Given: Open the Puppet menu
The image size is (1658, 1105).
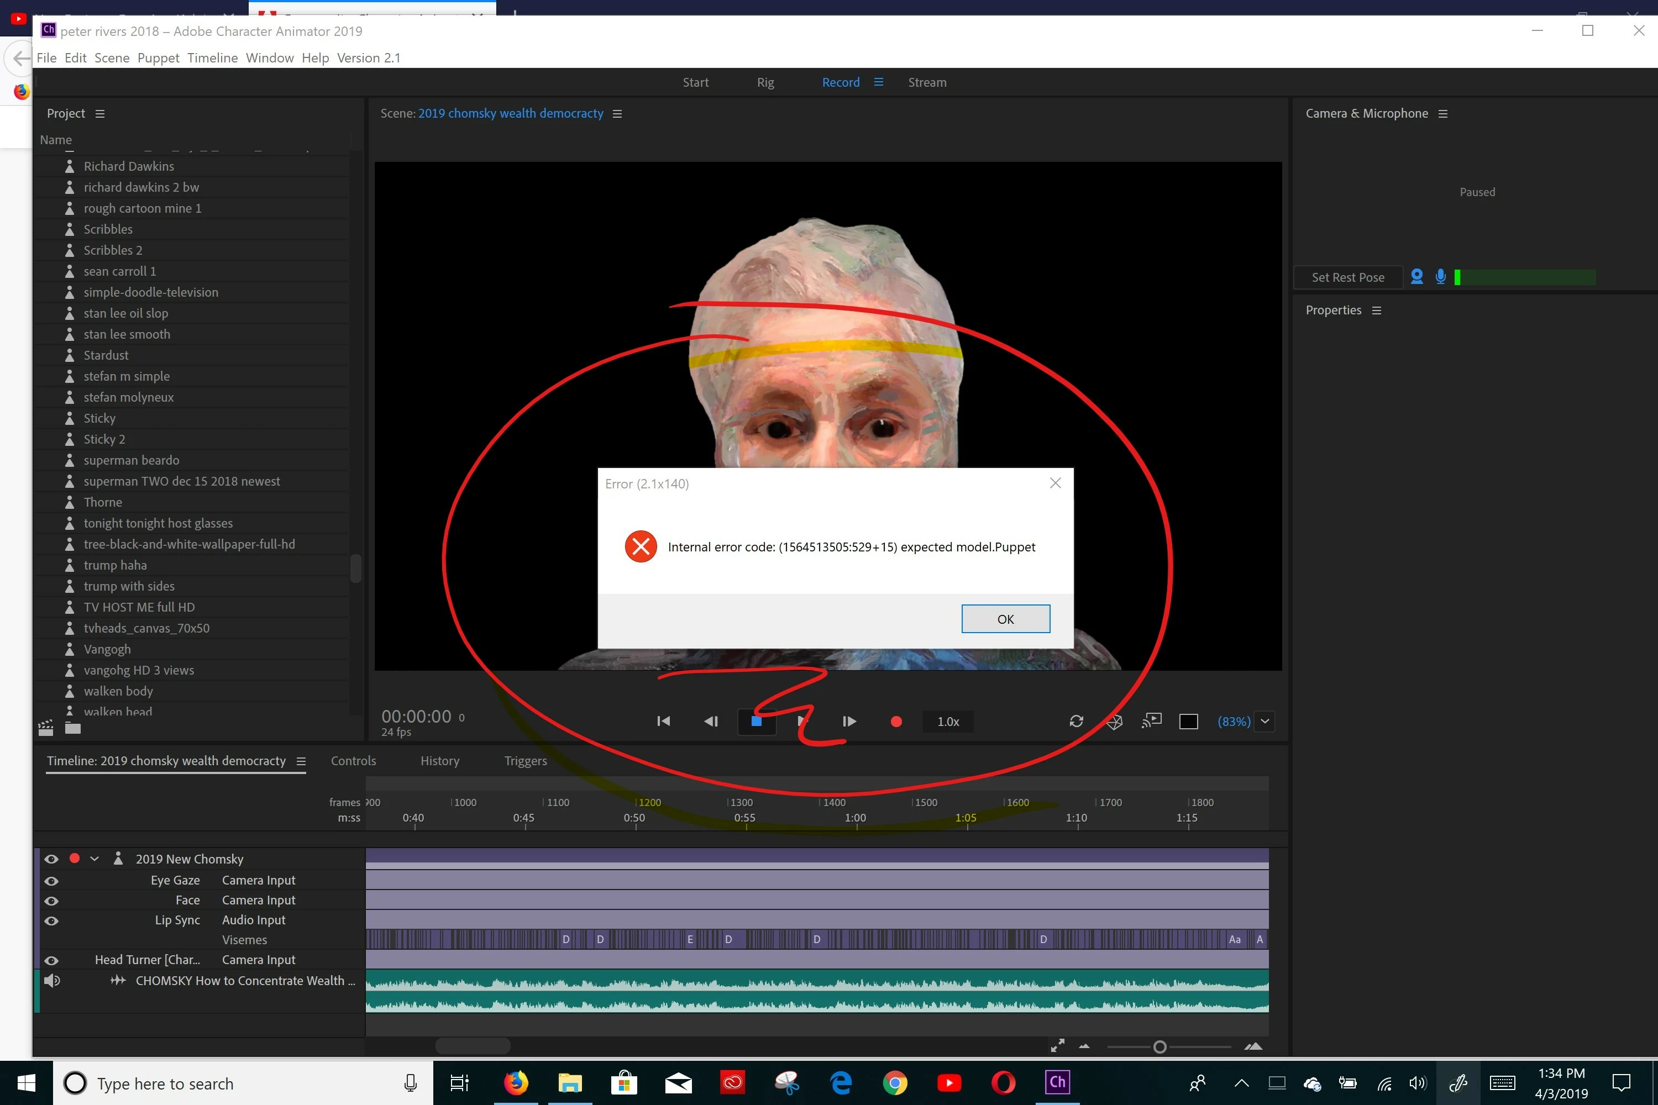Looking at the screenshot, I should pyautogui.click(x=158, y=58).
